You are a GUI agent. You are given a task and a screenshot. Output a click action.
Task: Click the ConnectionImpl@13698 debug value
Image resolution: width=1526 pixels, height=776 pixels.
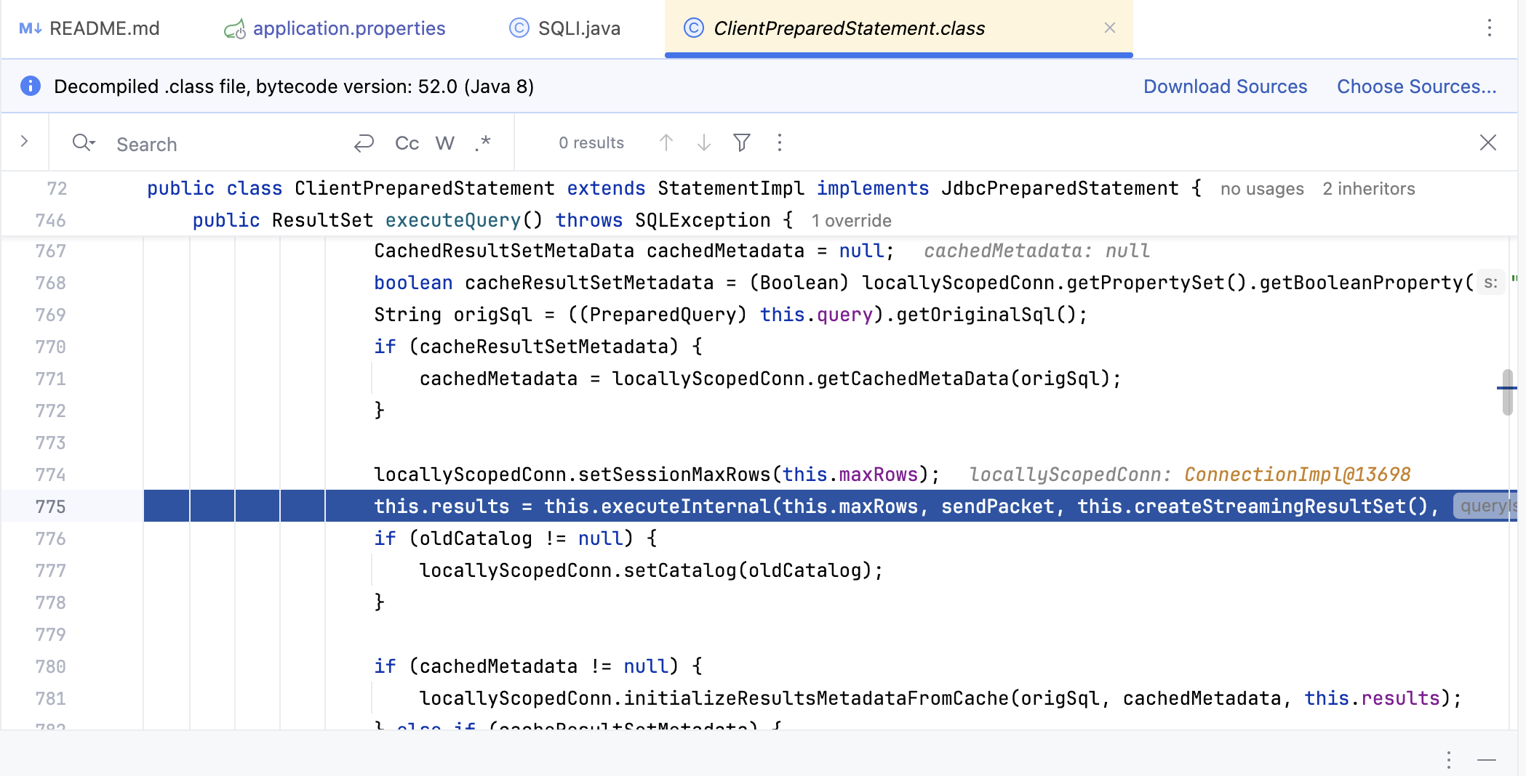point(1298,474)
